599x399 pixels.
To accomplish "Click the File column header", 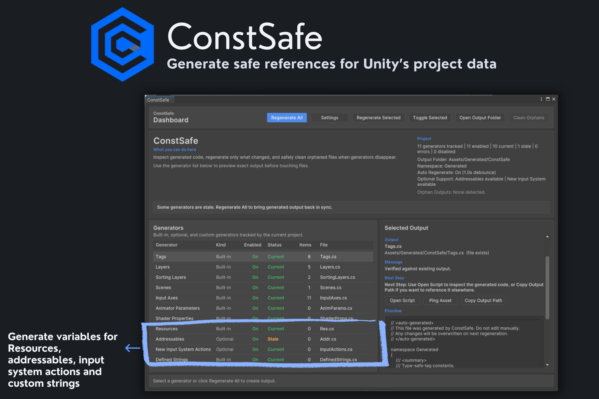I will (x=324, y=245).
